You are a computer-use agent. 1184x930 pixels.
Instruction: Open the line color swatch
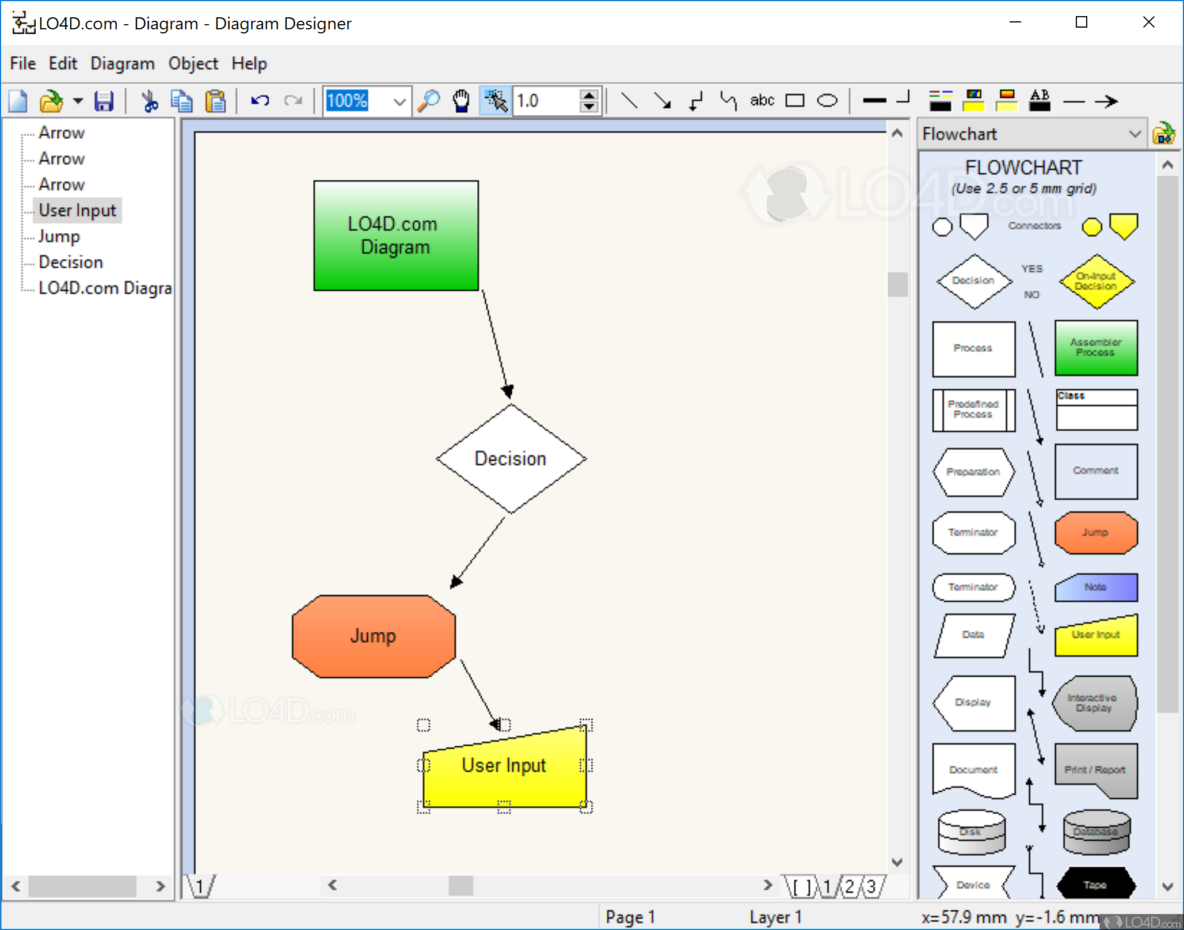point(941,101)
